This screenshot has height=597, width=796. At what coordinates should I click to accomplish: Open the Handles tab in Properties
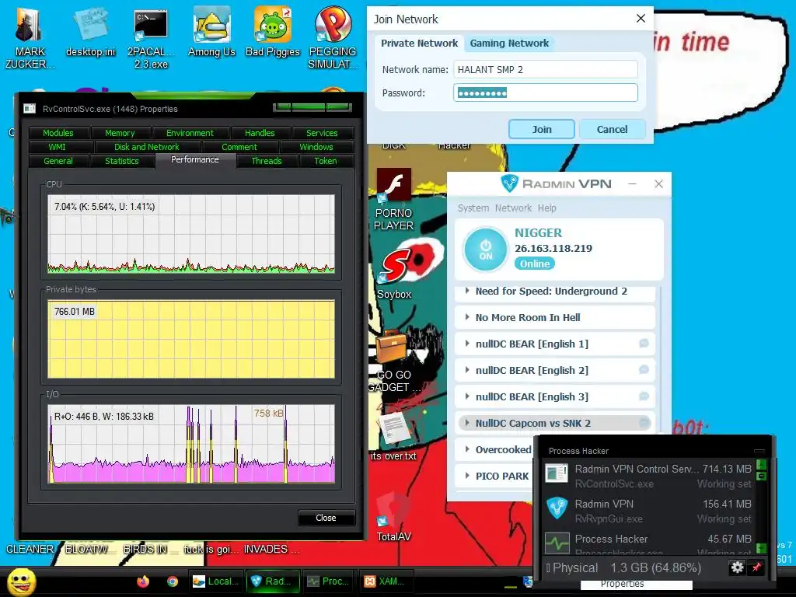(x=260, y=132)
